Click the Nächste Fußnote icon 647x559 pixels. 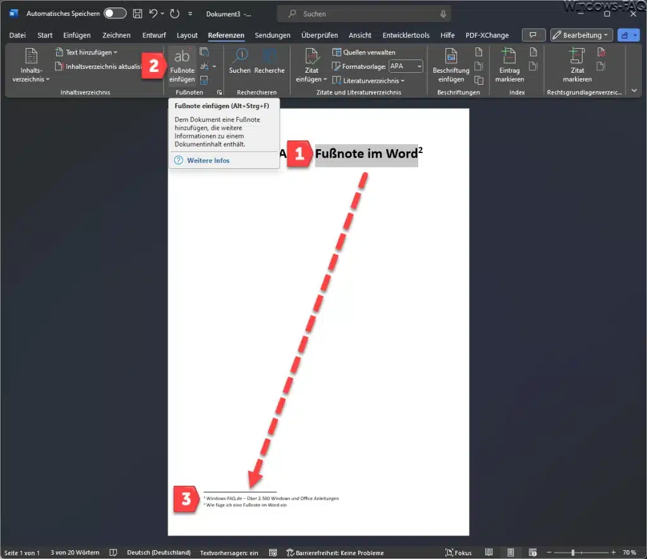[x=204, y=66]
